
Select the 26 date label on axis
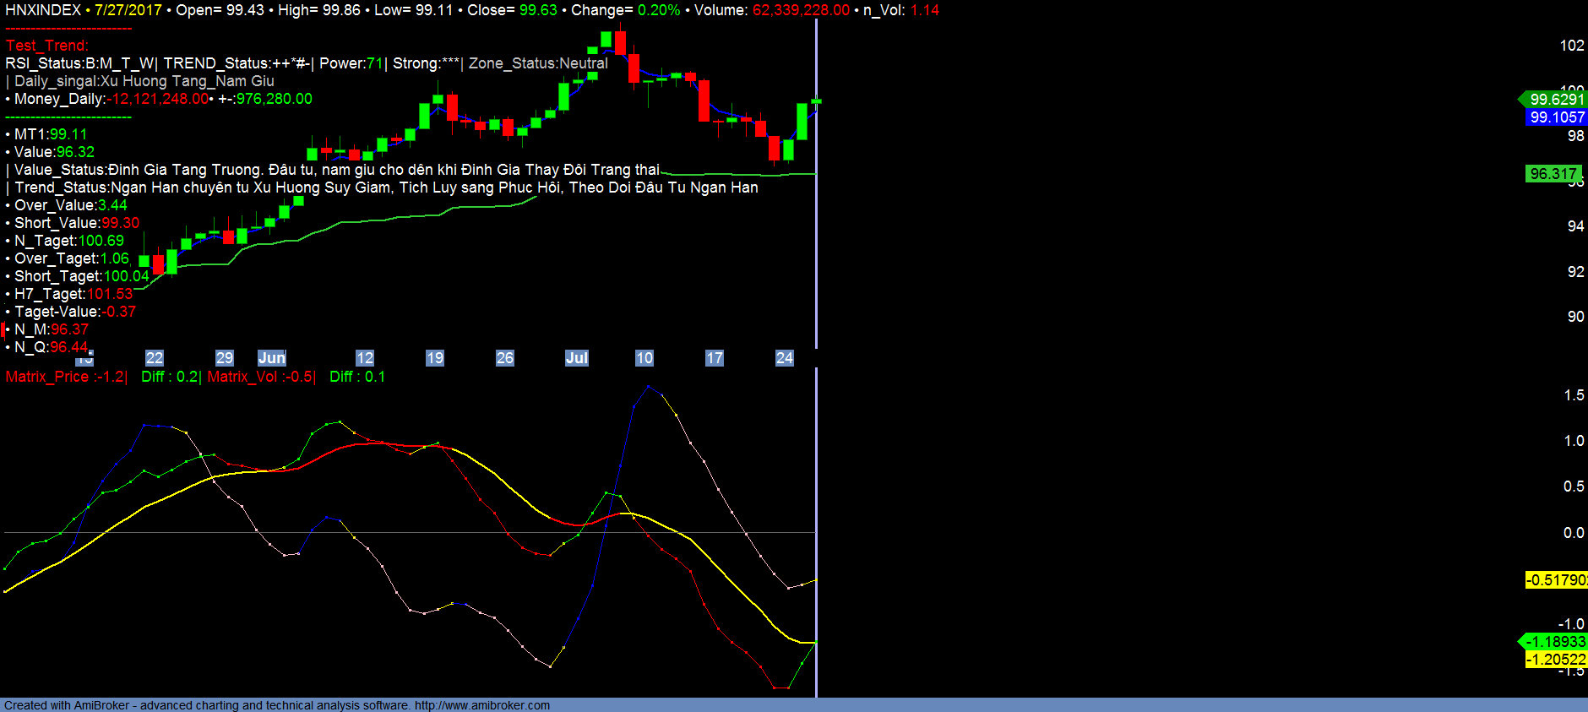pos(505,358)
